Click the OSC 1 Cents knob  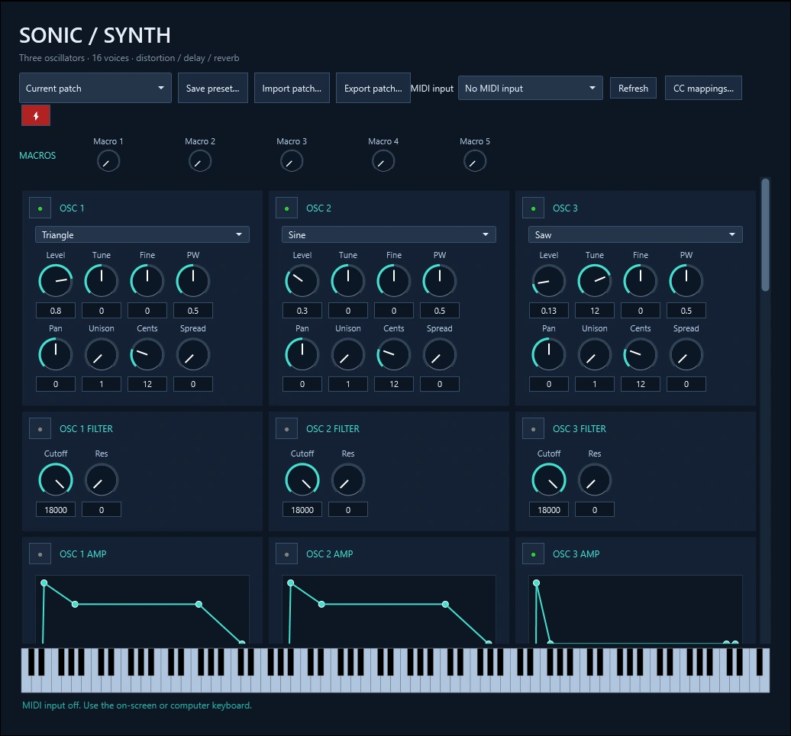[x=147, y=354]
